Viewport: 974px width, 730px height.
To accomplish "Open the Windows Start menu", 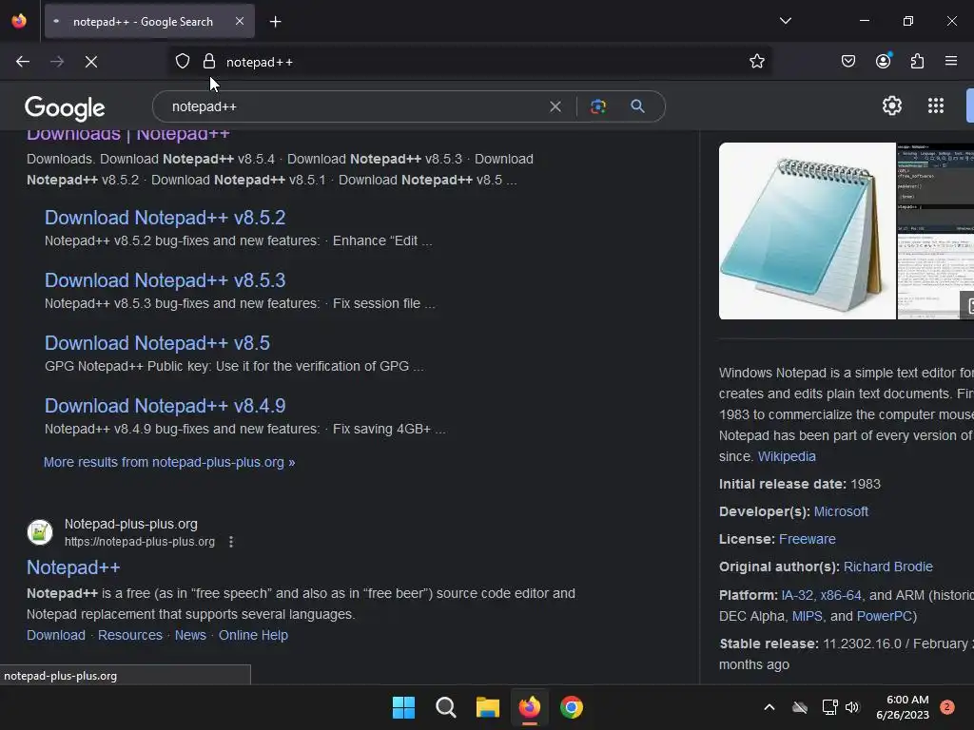I will tap(403, 707).
